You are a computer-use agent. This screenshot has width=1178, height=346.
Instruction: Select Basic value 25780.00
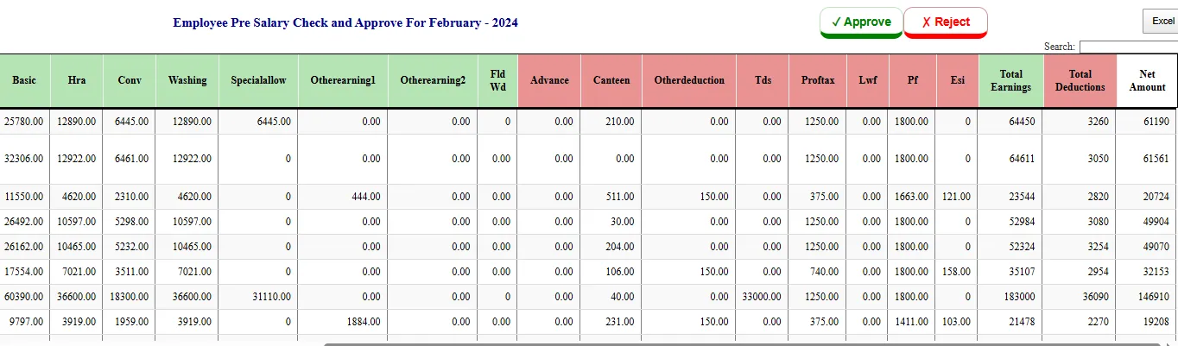pyautogui.click(x=23, y=123)
